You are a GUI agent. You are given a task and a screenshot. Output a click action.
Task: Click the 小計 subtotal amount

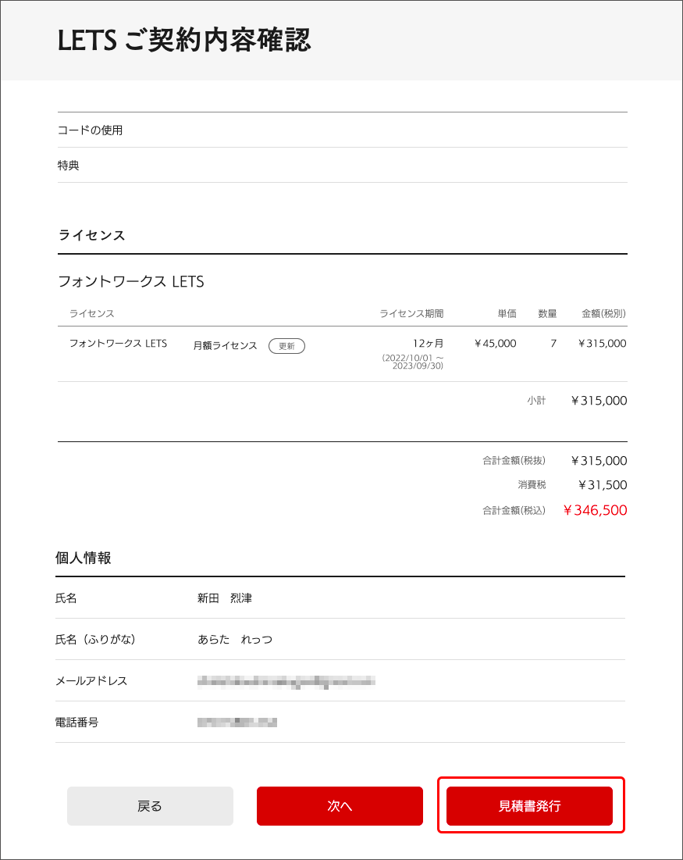[x=599, y=401]
